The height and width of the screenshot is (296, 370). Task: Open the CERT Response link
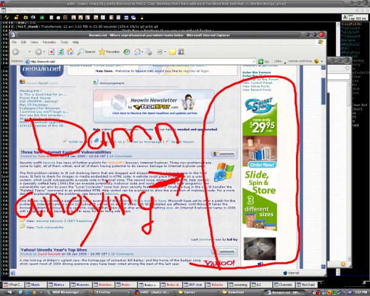pyautogui.click(x=80, y=221)
